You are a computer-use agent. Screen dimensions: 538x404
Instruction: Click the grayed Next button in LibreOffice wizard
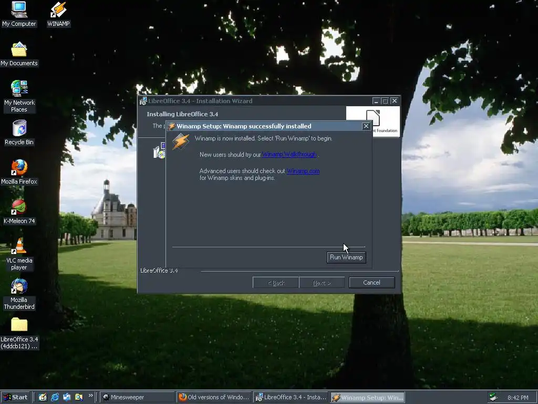pos(322,282)
